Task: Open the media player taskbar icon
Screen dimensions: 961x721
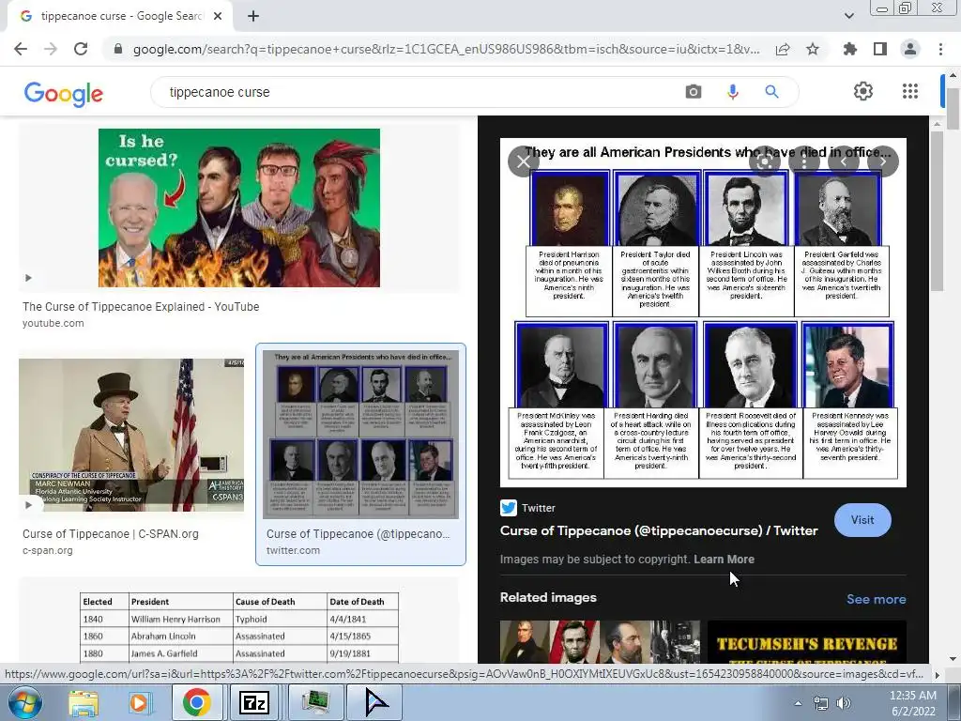Action: (x=139, y=703)
